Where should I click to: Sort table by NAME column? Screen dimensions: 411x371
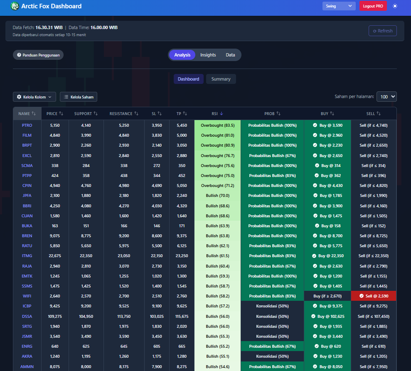click(x=27, y=114)
